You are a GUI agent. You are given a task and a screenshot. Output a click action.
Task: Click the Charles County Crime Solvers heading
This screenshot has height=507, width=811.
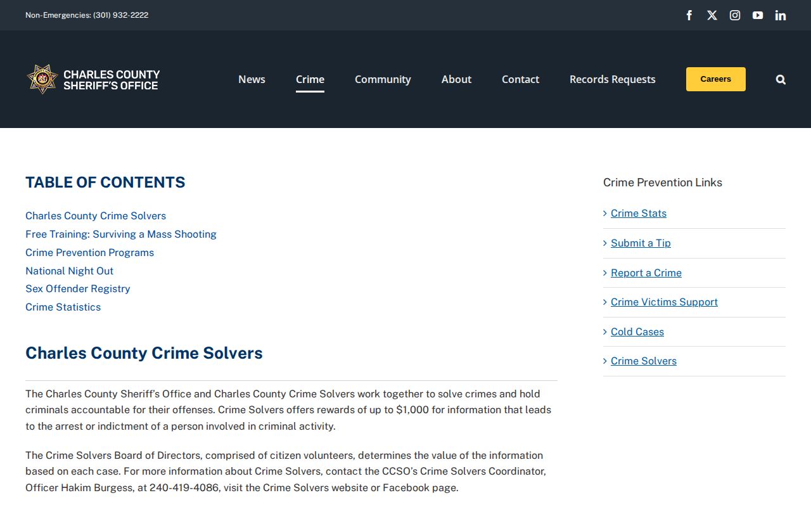click(x=144, y=353)
